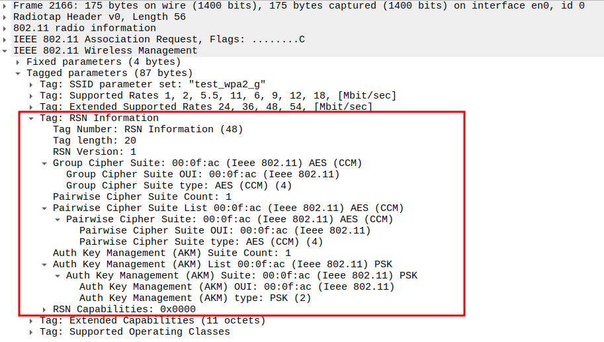
Task: Expand Fixed parameters (4 bytes)
Action: click(19, 62)
